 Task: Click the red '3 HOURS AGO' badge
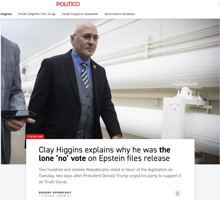[35, 137]
